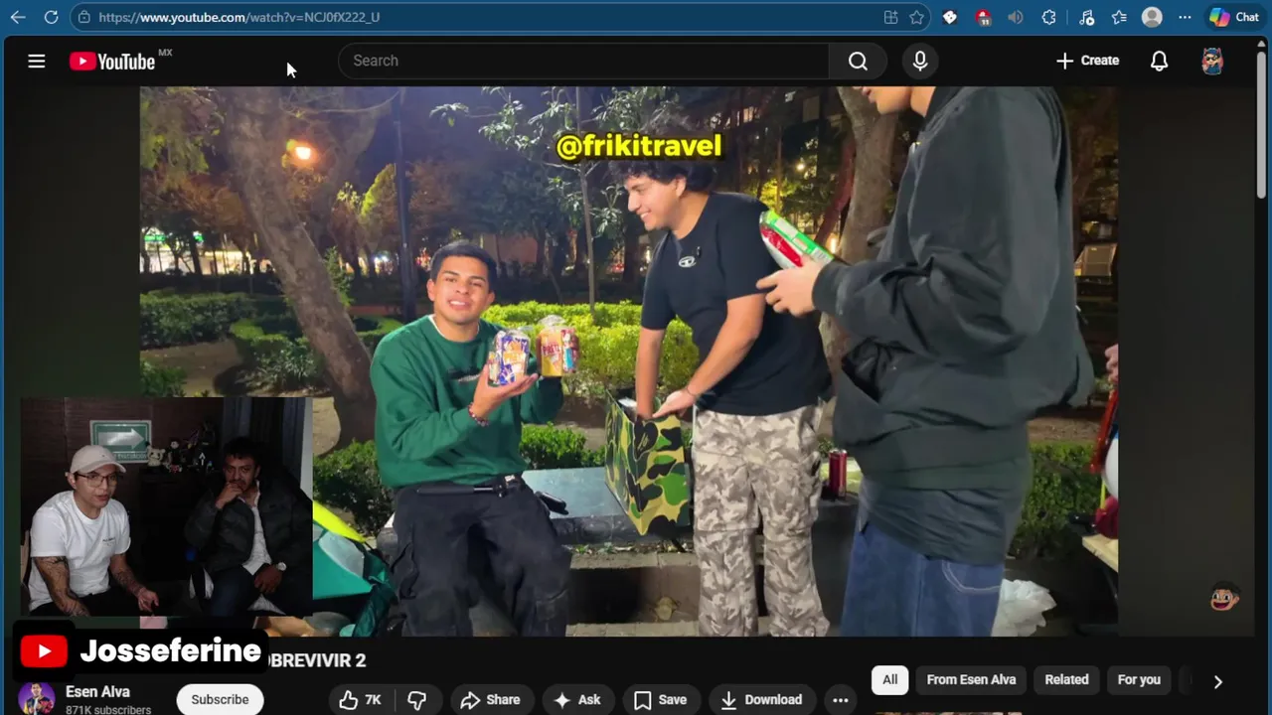Screen dimensions: 1272x715
Task: Select the For you filter chip
Action: pos(1139,679)
